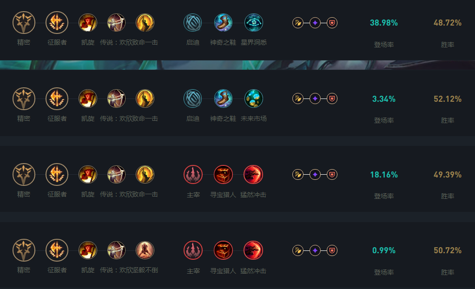Click the 传说：欢欣 rune icon in fourth row
The height and width of the screenshot is (289, 475).
coord(116,250)
